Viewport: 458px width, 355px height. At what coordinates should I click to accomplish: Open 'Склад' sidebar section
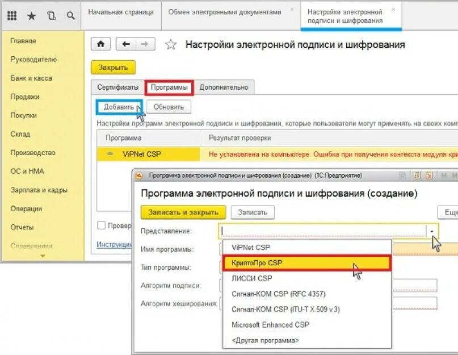tap(20, 134)
